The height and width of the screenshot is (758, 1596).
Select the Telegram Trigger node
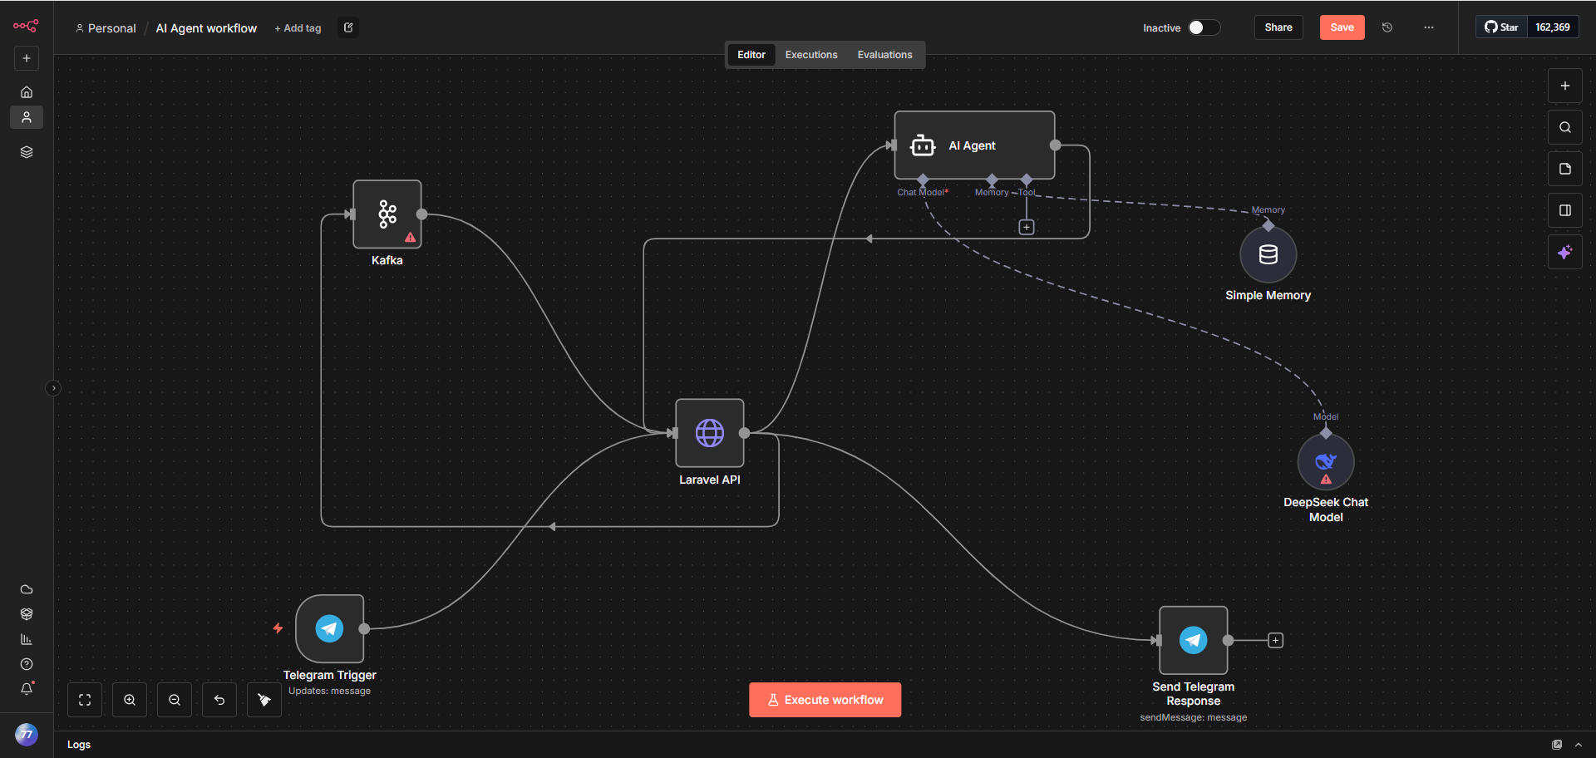tap(330, 629)
